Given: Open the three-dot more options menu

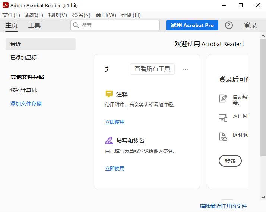Looking at the screenshot, I should coord(186,69).
